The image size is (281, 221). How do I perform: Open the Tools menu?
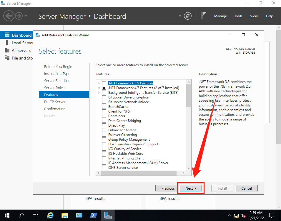(x=238, y=16)
